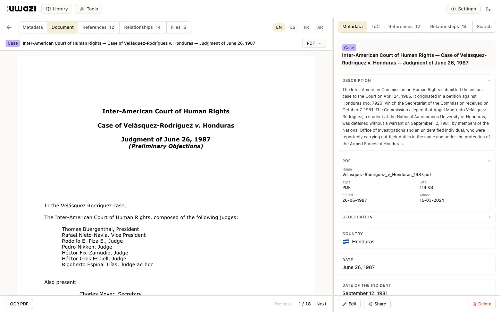Image resolution: width=500 pixels, height=312 pixels.
Task: Click the page indicator 1/18
Action: (305, 304)
